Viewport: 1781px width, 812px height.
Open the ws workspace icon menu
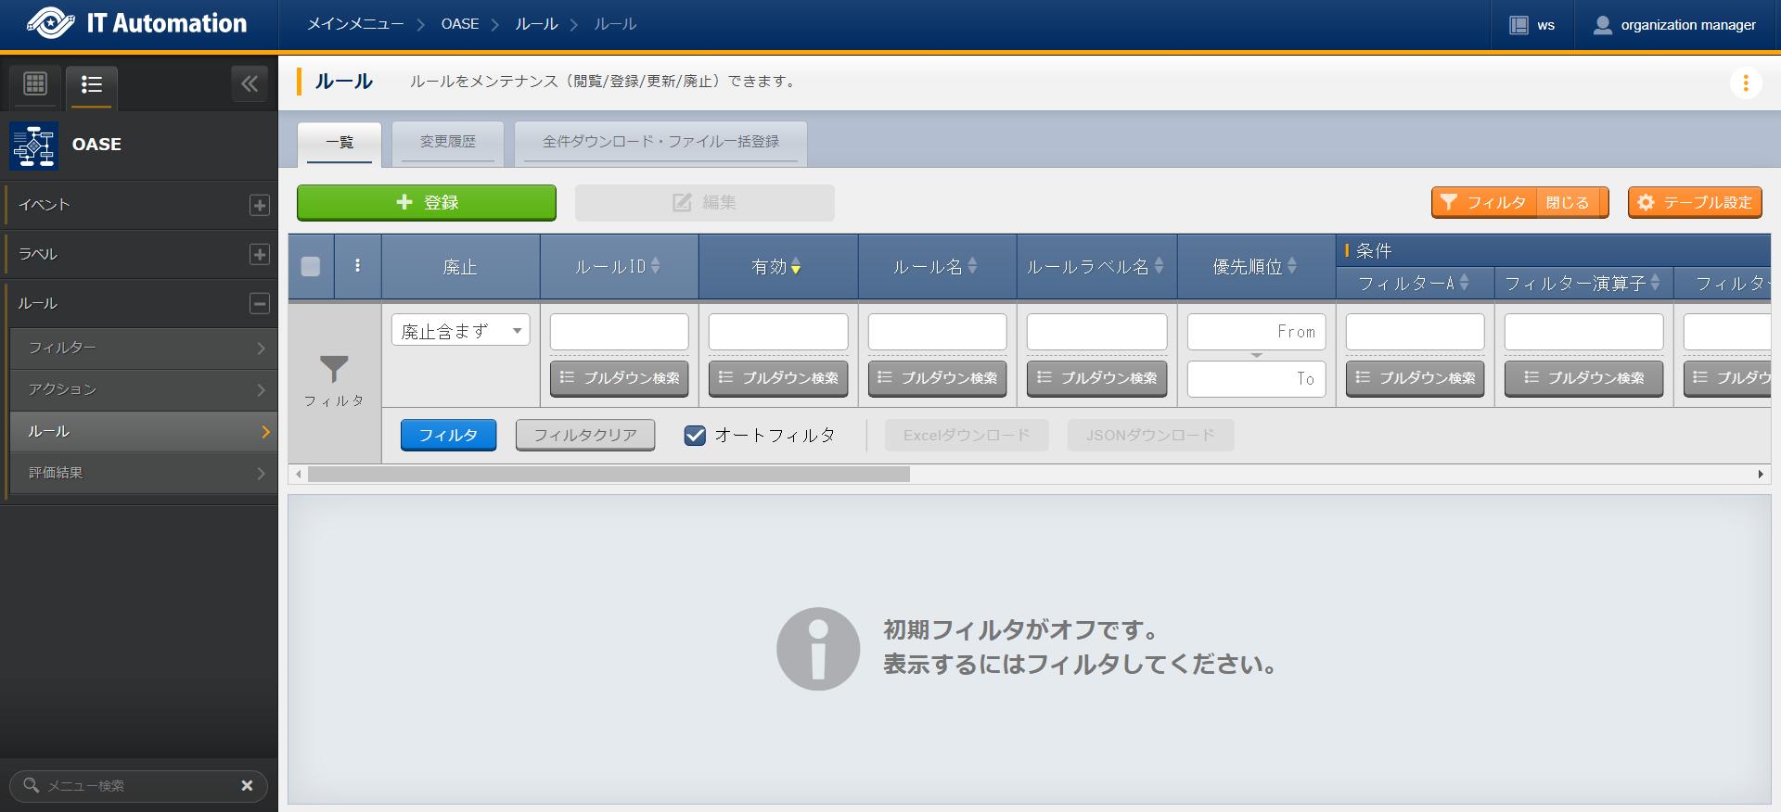click(1518, 25)
